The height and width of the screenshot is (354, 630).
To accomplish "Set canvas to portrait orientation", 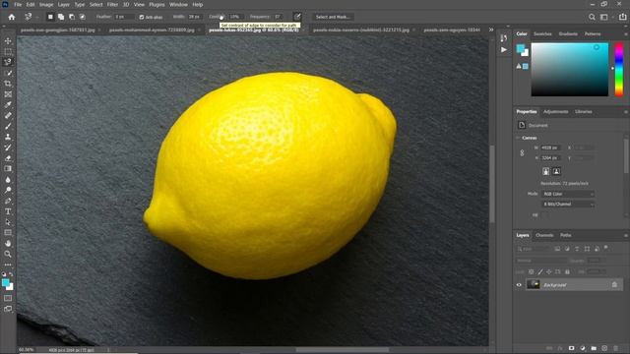I will pos(545,171).
